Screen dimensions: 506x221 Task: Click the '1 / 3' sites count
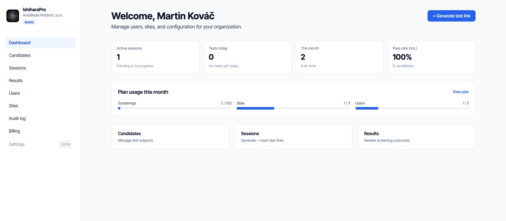point(347,103)
